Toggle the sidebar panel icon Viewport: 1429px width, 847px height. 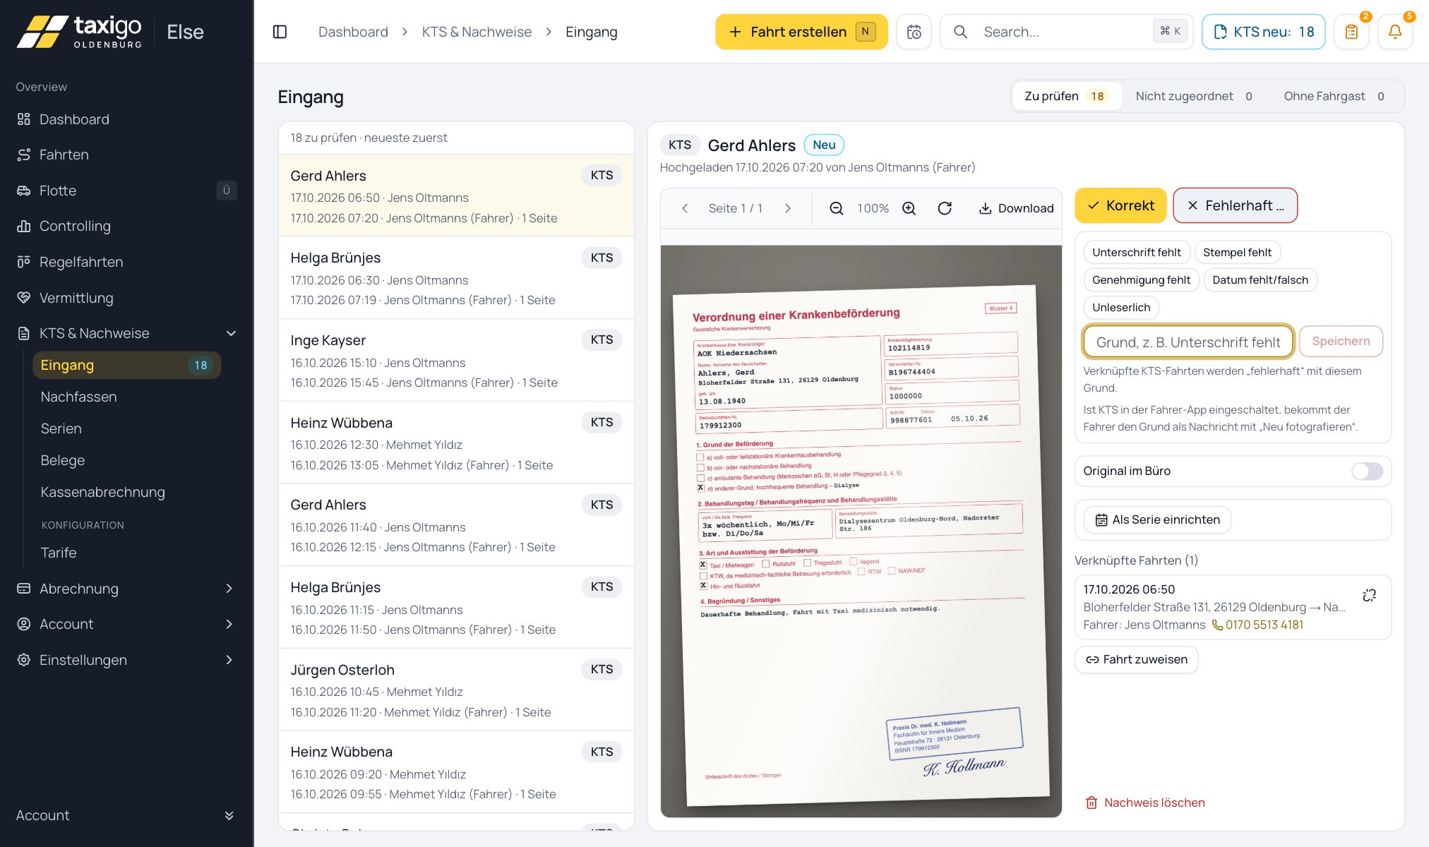(280, 32)
